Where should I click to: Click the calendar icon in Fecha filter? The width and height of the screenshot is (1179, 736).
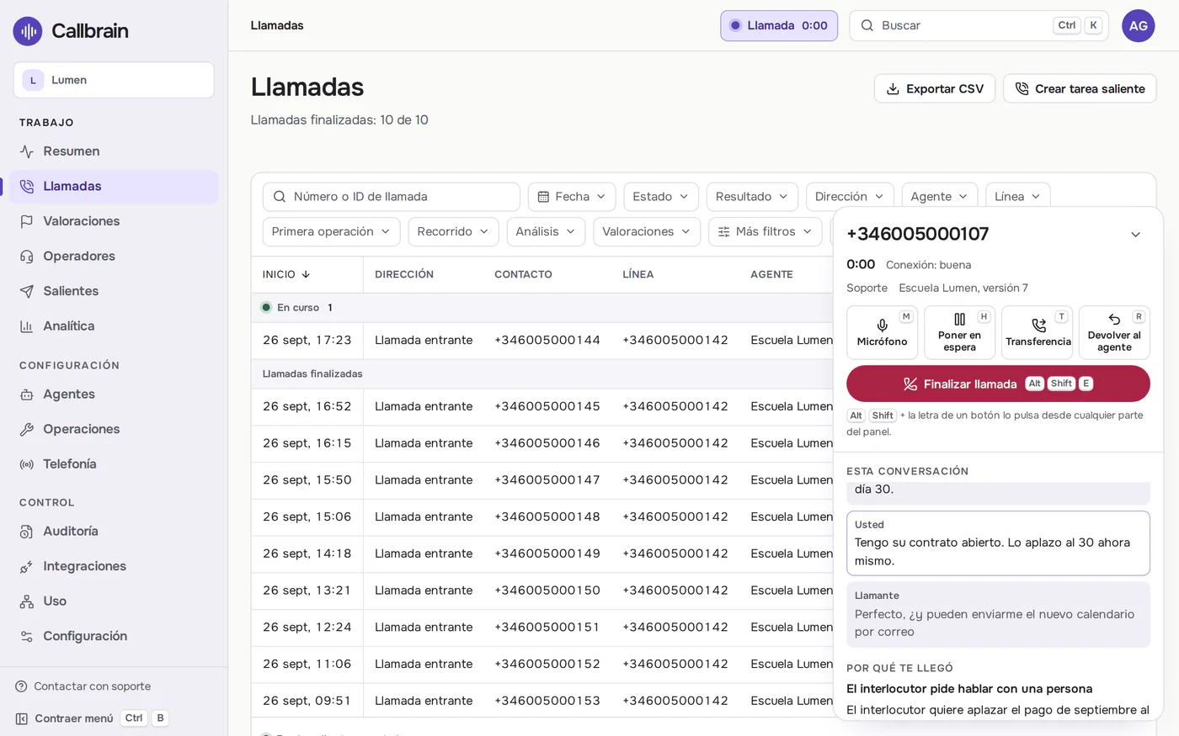tap(543, 197)
